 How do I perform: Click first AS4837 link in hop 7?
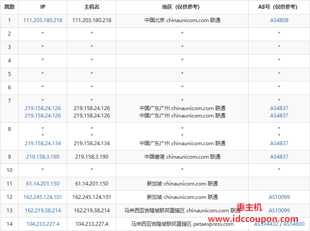pyautogui.click(x=279, y=108)
